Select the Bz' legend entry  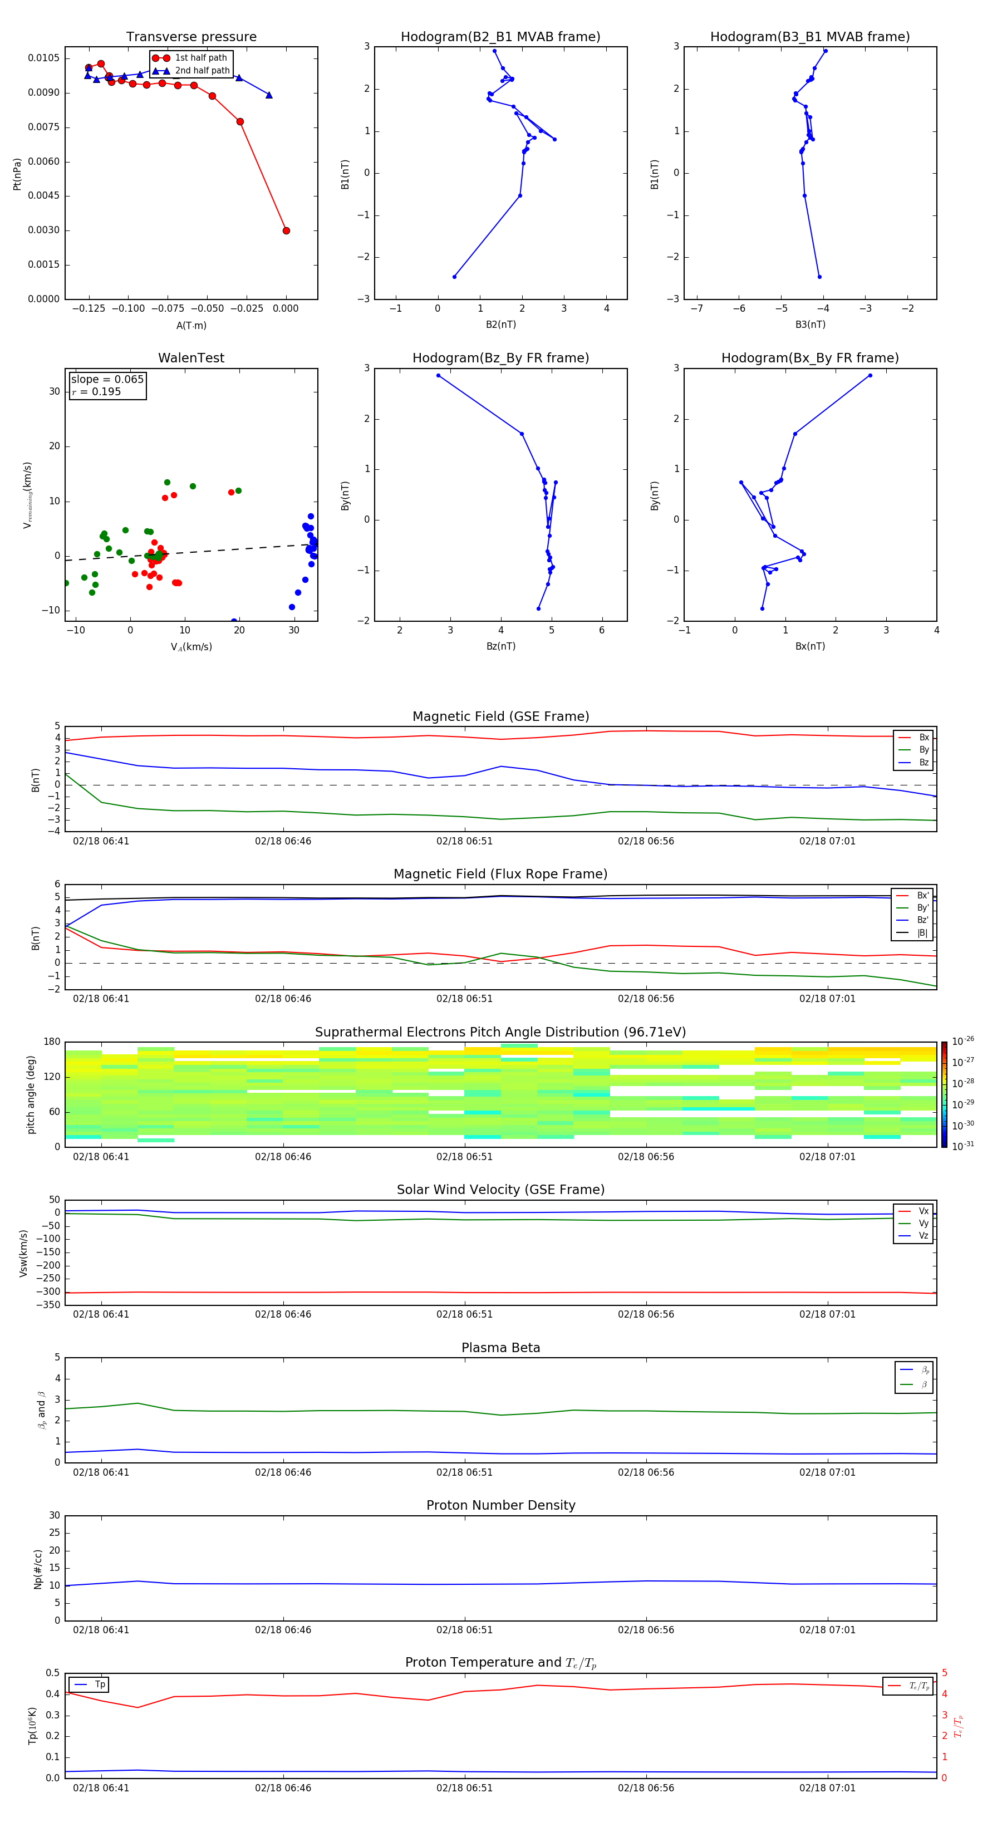click(913, 920)
